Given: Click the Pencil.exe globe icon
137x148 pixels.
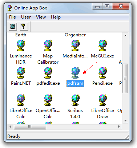Looking at the screenshot, I should pyautogui.click(x=102, y=73).
